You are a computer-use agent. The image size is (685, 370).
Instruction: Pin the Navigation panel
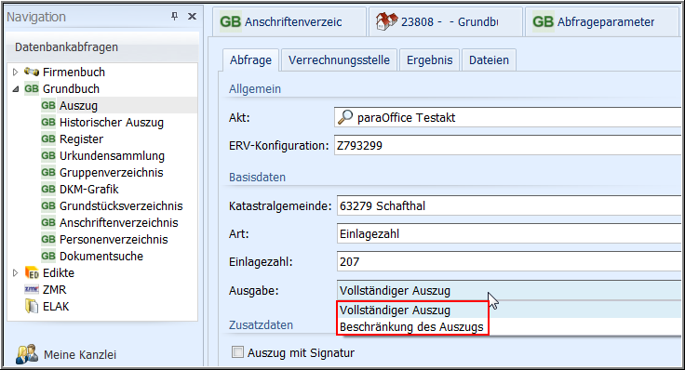[x=174, y=16]
